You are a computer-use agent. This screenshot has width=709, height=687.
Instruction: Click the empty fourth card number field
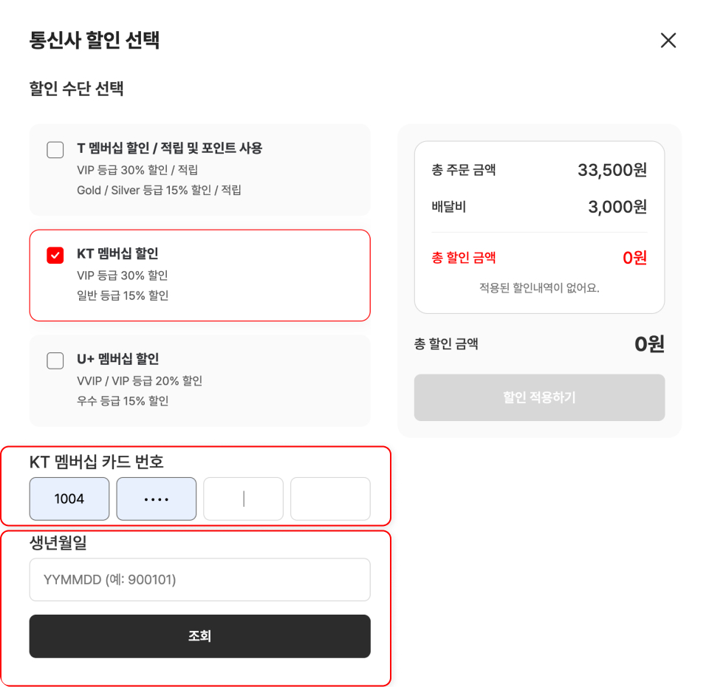(330, 499)
